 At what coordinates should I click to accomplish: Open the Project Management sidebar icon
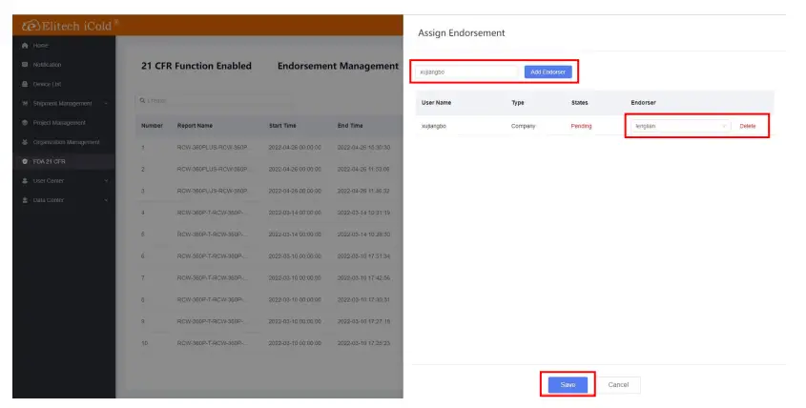[x=25, y=123]
